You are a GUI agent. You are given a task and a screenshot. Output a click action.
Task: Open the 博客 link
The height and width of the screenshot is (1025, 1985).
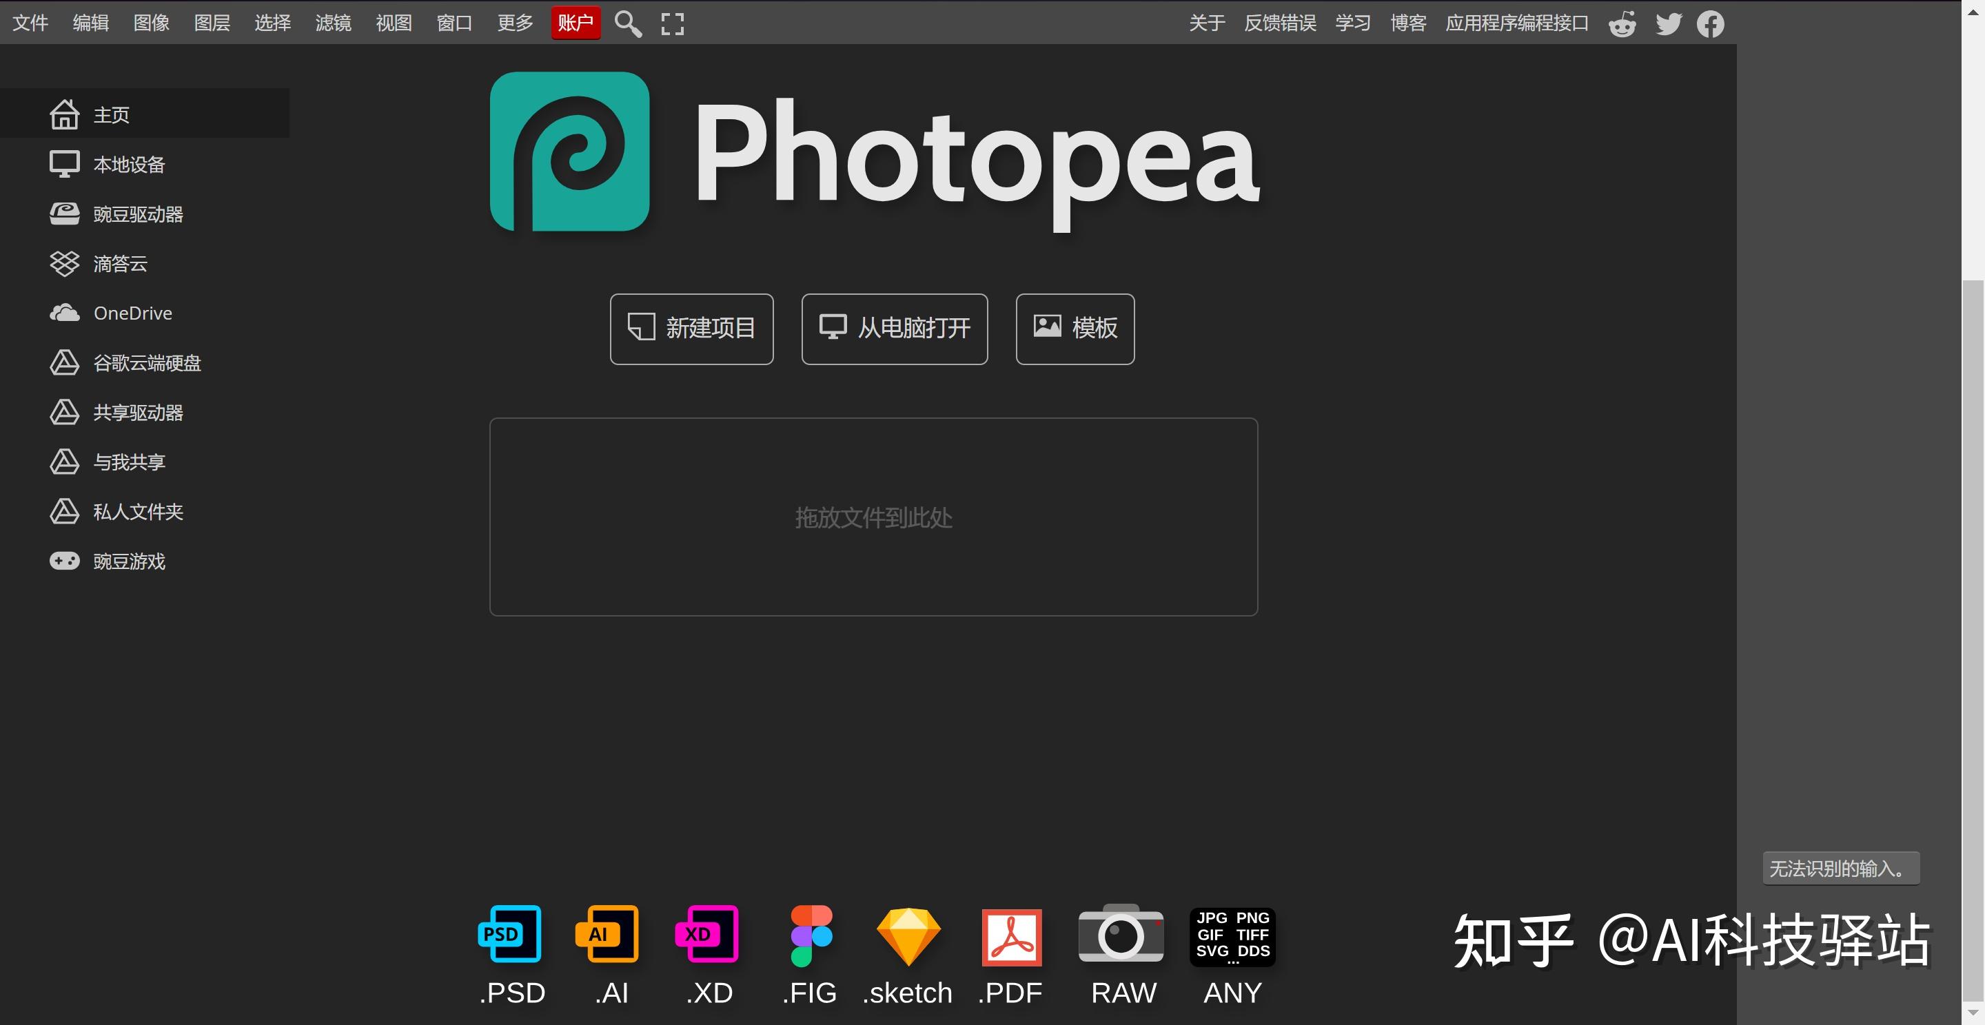coord(1408,23)
